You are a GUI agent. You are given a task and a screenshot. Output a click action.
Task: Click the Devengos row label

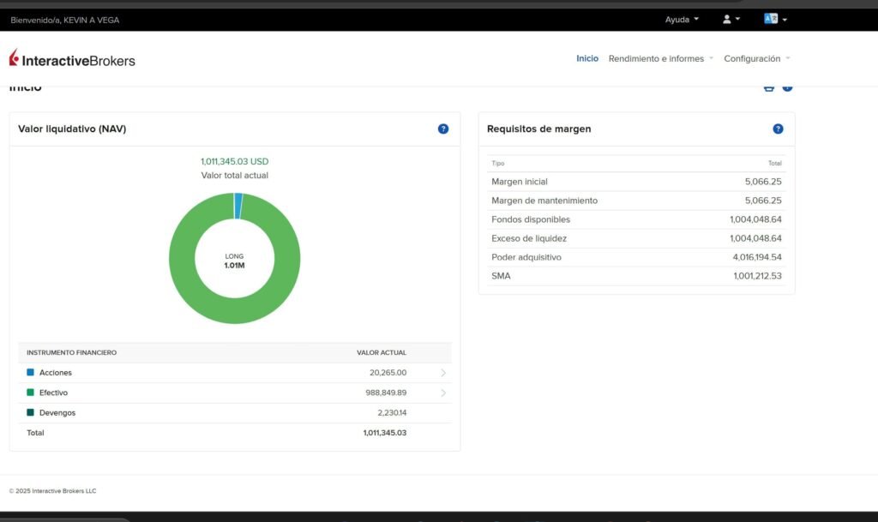[x=57, y=413]
